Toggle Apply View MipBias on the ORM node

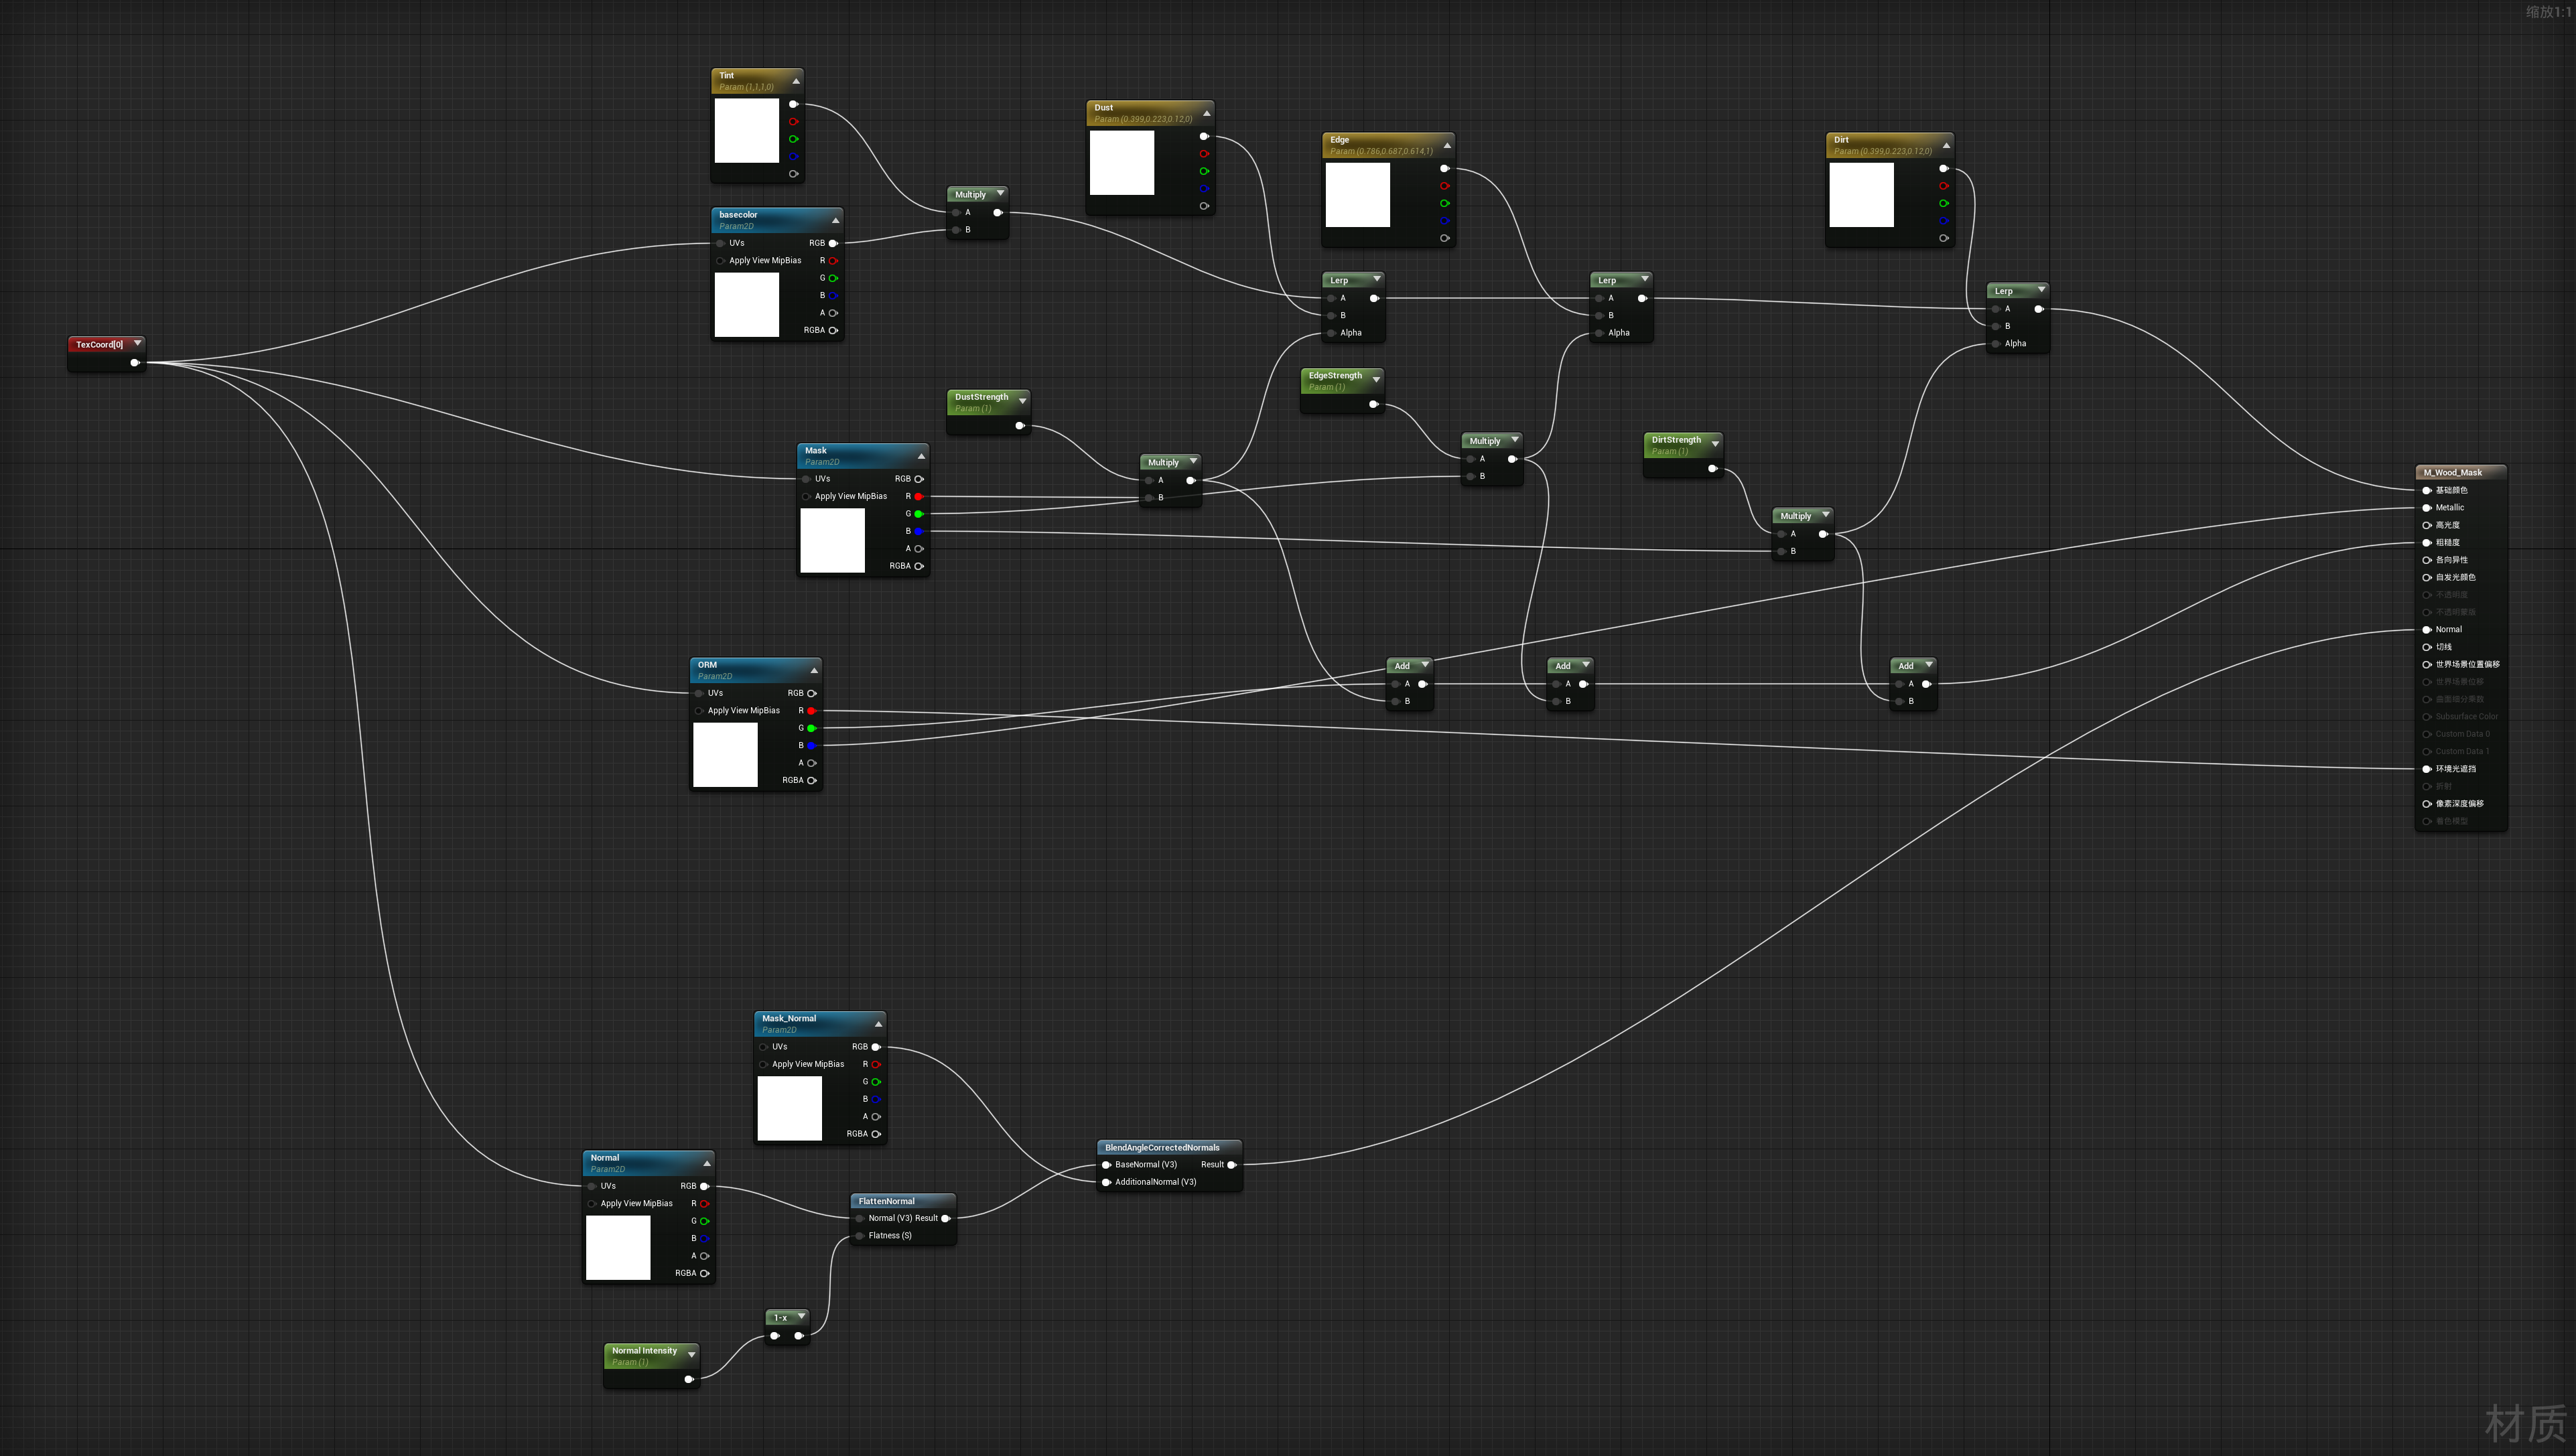pyautogui.click(x=700, y=710)
